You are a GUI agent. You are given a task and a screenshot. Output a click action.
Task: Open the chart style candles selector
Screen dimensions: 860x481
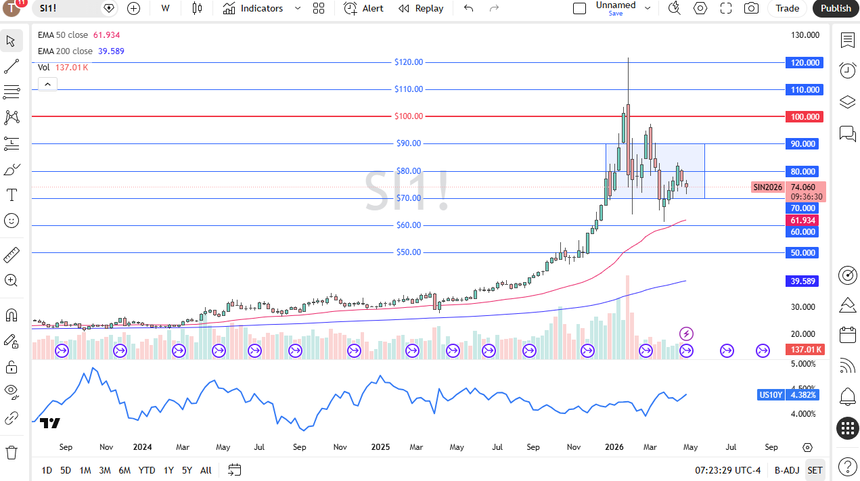[197, 8]
